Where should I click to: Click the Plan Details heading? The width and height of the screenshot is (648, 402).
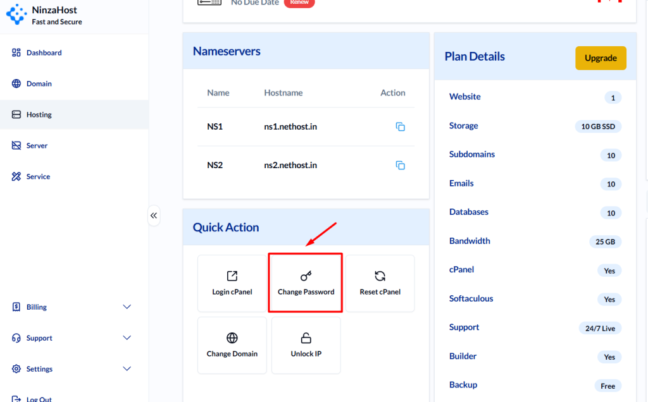pyautogui.click(x=475, y=56)
